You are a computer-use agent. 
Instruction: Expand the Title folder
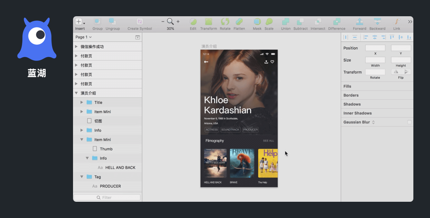(82, 102)
